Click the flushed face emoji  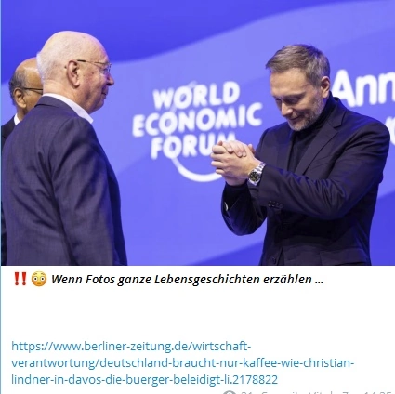[x=39, y=279]
